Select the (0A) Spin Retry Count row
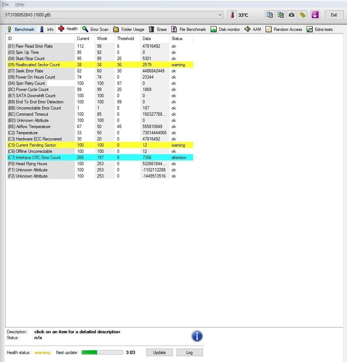This screenshot has height=362, width=347. click(x=100, y=83)
